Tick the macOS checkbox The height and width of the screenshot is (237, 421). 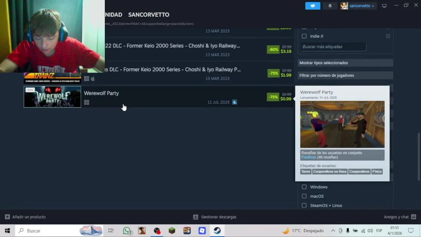click(304, 196)
